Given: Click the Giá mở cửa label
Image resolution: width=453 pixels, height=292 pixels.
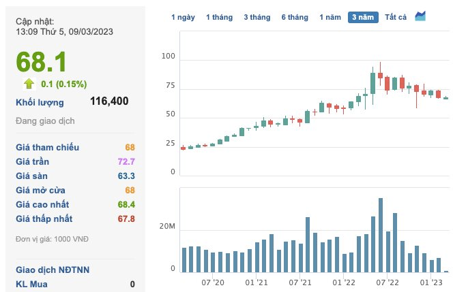Looking at the screenshot, I should pos(40,191).
